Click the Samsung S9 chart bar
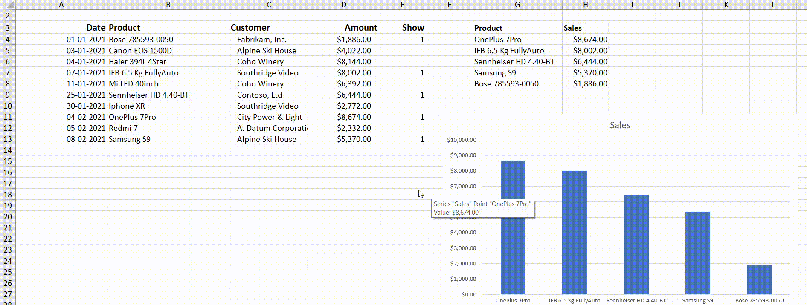The image size is (807, 305). pyautogui.click(x=698, y=253)
